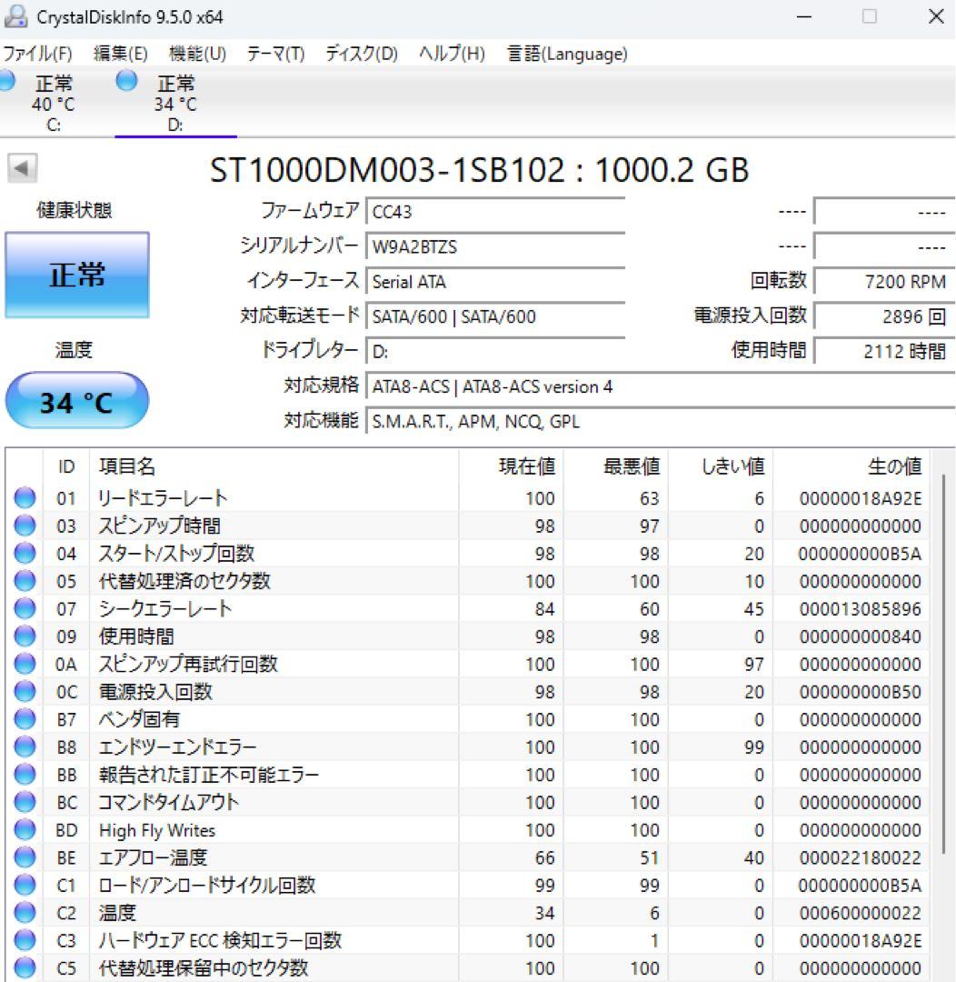Click the status dot beside 温度 attribute C2

pos(24,912)
